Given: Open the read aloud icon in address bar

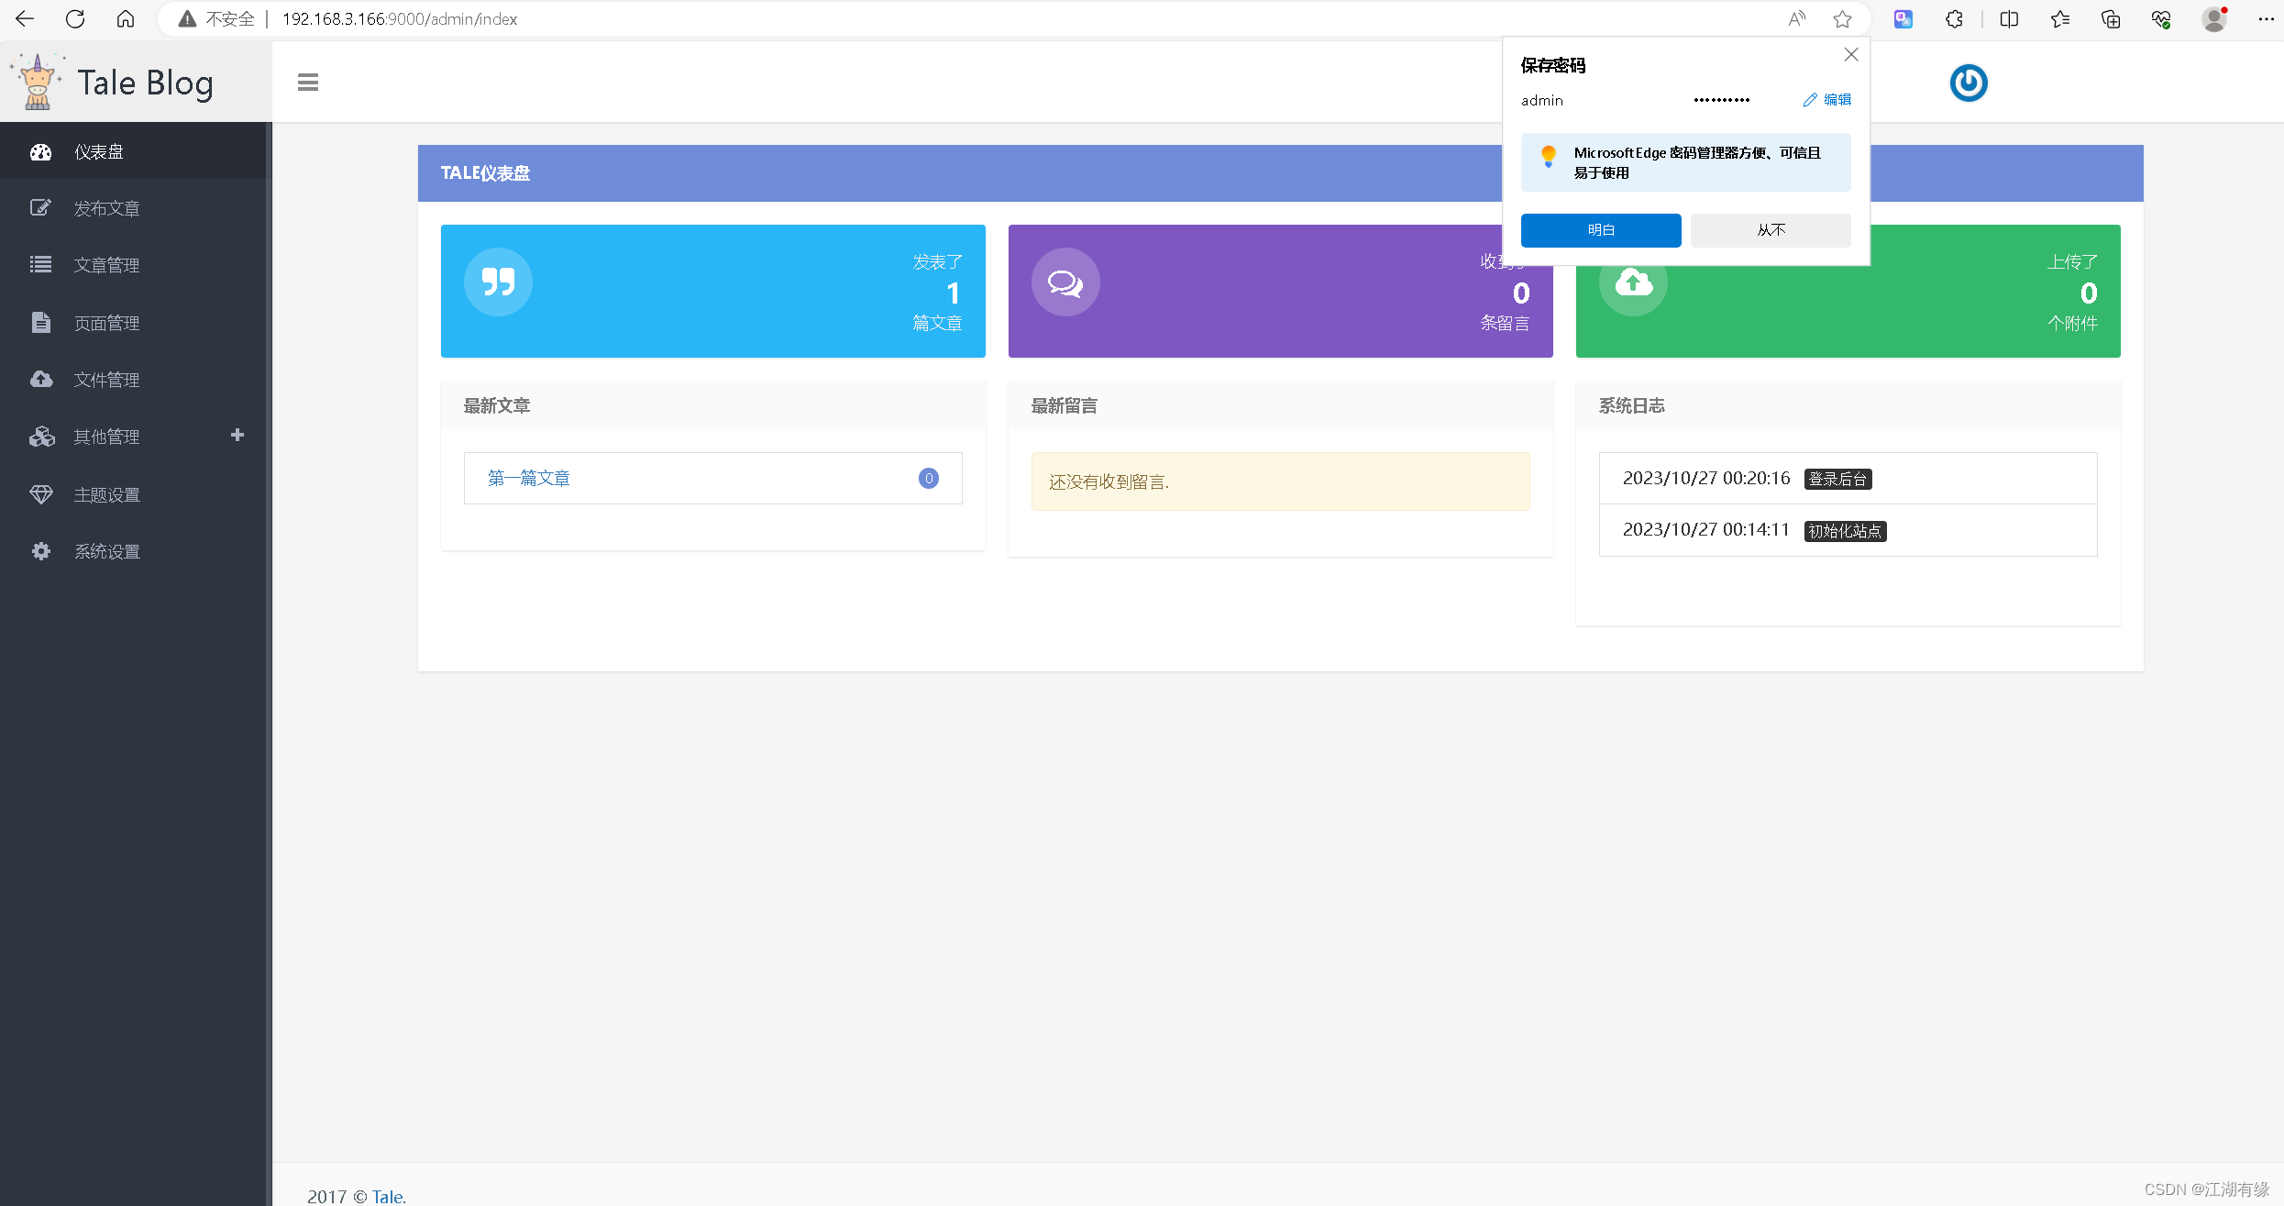Looking at the screenshot, I should (x=1796, y=18).
